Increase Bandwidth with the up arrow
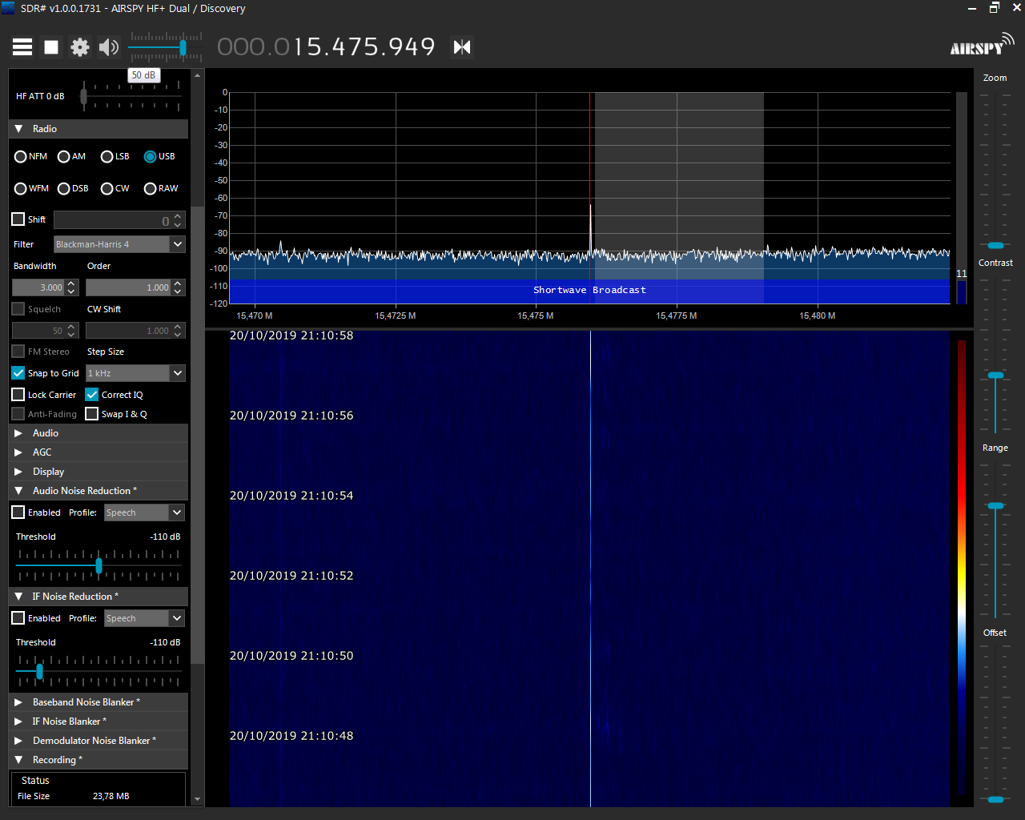Image resolution: width=1025 pixels, height=820 pixels. (71, 283)
